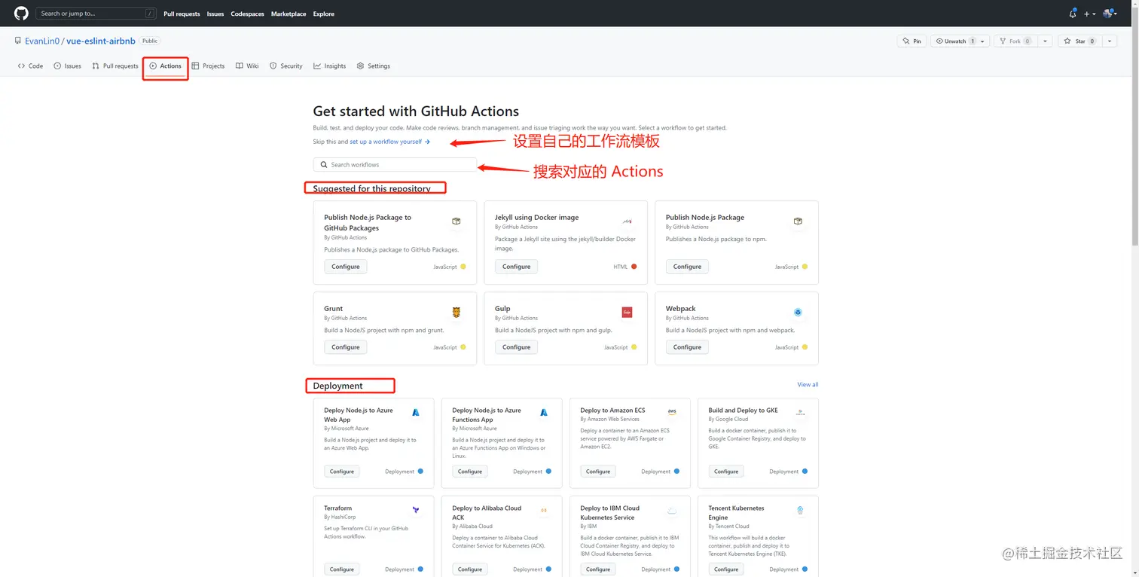This screenshot has height=577, width=1139.
Task: Open Pull requests in top navigation
Action: point(182,14)
